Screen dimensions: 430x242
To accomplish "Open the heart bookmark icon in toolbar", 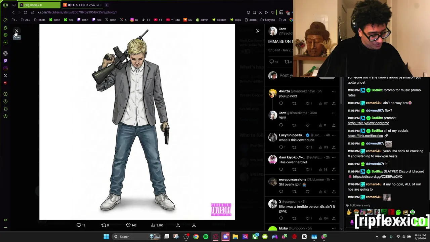I will 272,12.
